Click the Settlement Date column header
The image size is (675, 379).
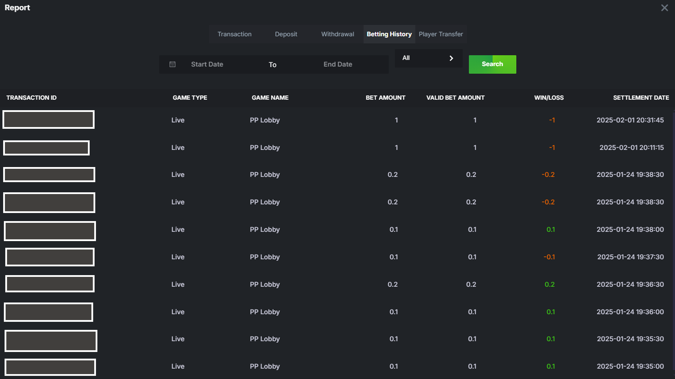[641, 98]
